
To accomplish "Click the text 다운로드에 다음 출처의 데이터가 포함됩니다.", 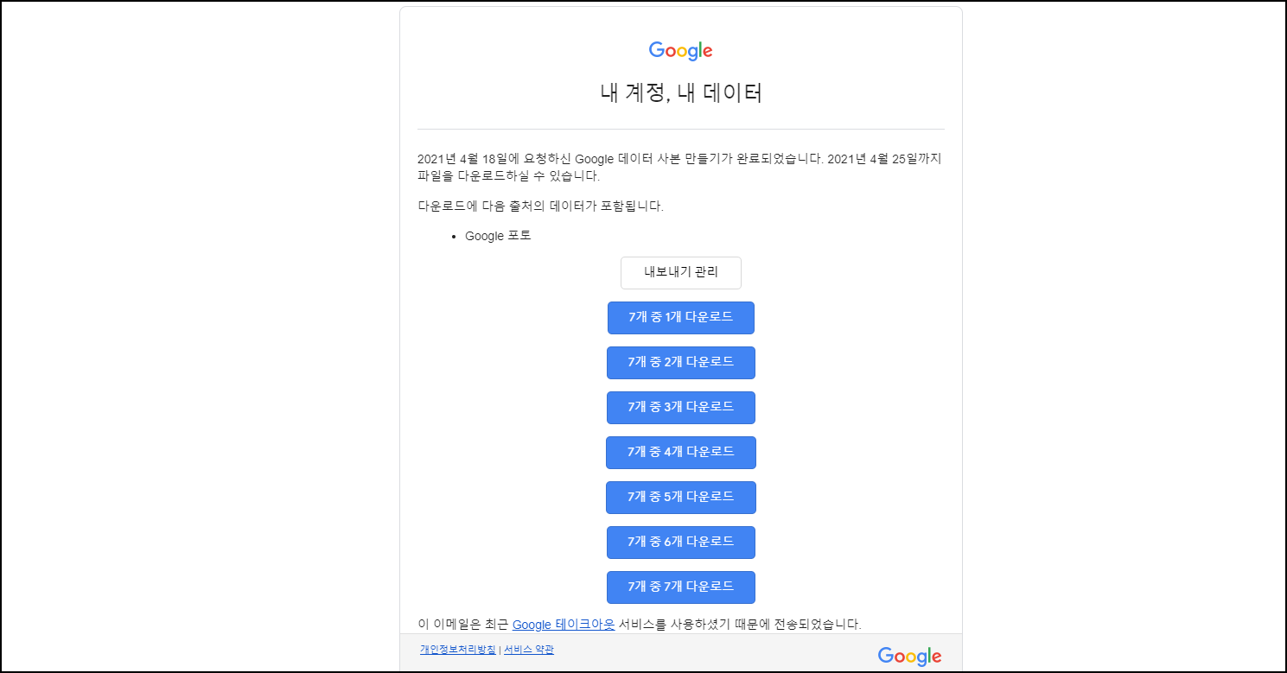I will 541,206.
